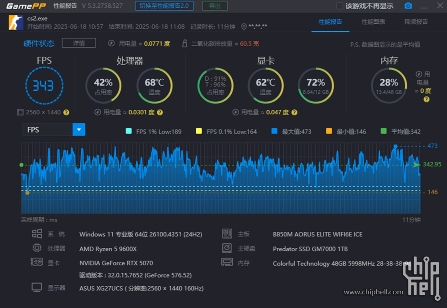Viewport: 447px width, 308px height.
Task: Click the graphics card D:91% T:96% usage gauge
Action: (215, 86)
